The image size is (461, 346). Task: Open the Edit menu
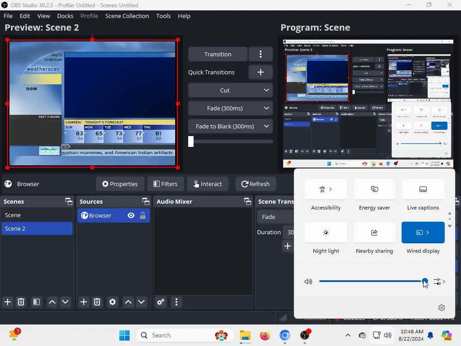(25, 16)
